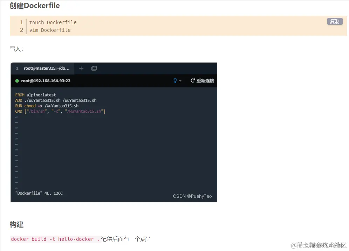Open the embedded terminal screenshot image

click(x=114, y=132)
